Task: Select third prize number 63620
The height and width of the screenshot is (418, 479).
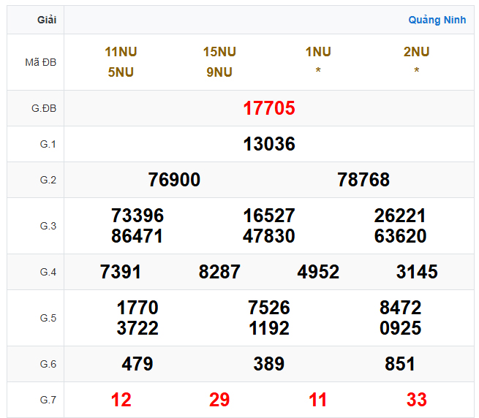Action: (x=400, y=236)
